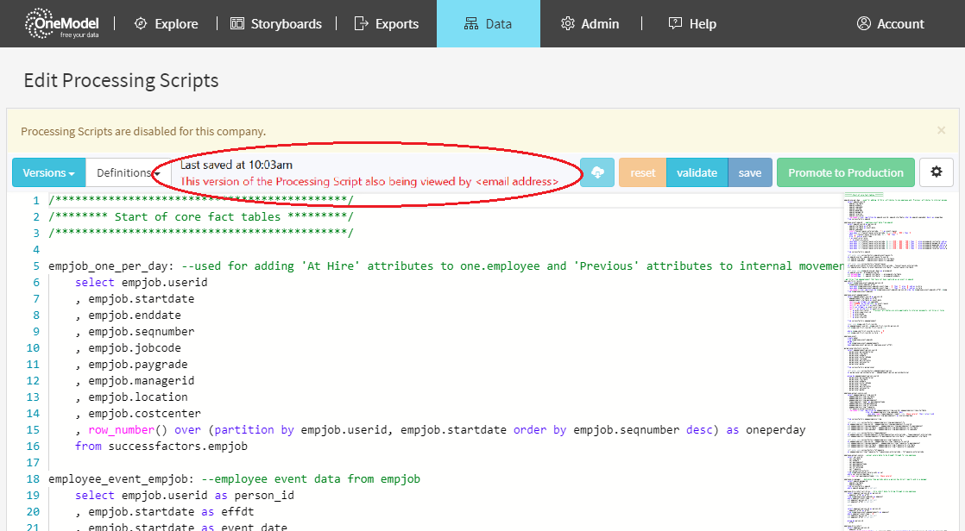Click the validate button
The width and height of the screenshot is (965, 531).
coord(697,172)
